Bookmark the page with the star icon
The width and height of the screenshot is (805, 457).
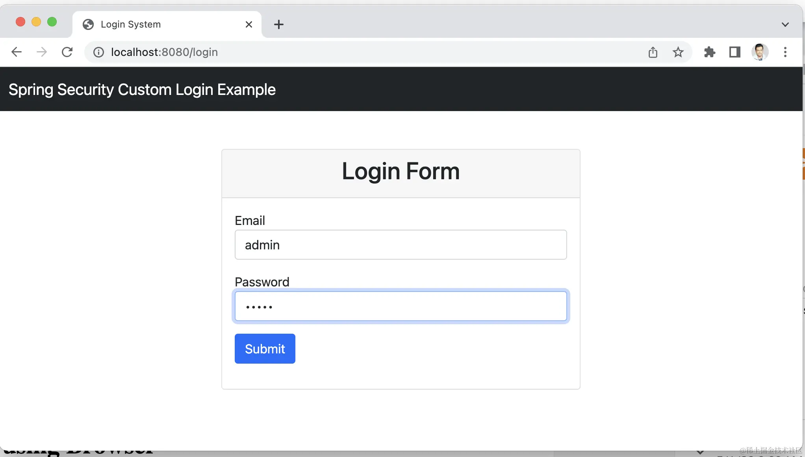(x=678, y=52)
